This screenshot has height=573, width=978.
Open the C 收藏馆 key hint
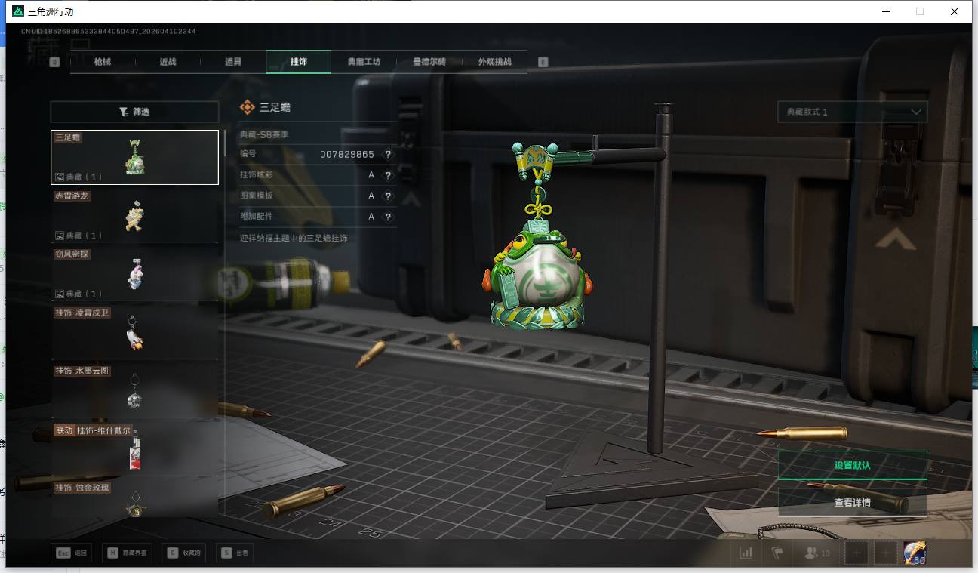click(184, 553)
